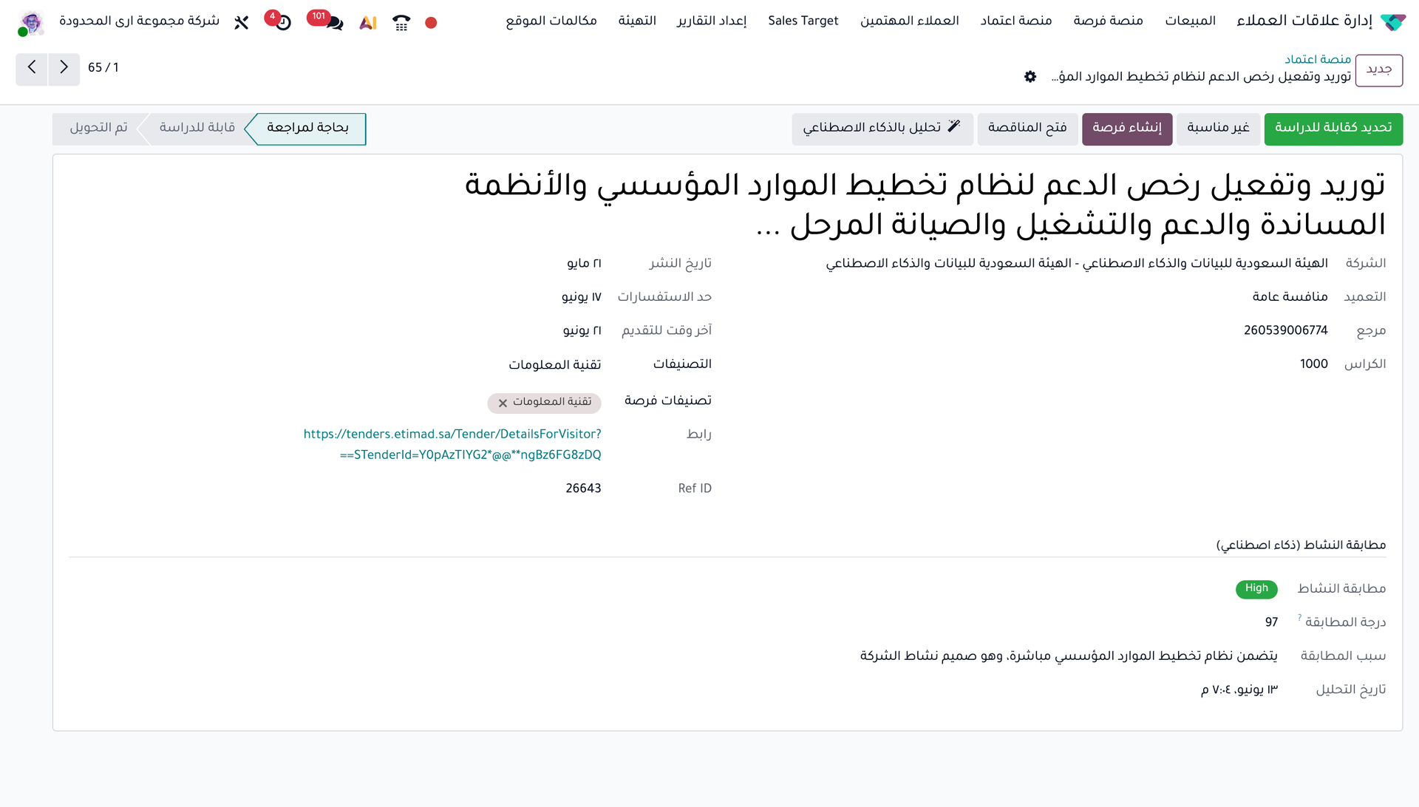Image resolution: width=1419 pixels, height=807 pixels.
Task: Click Ref ID value 26643
Action: 583,489
